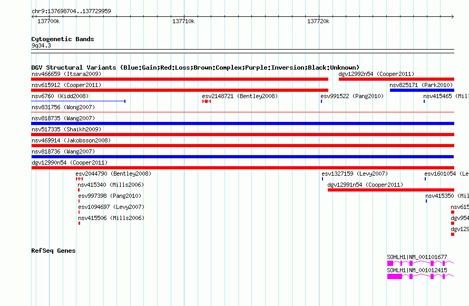Click the dgv12990n54 (Cooper2011) red bar
The height and width of the screenshot is (306, 469).
pyautogui.click(x=243, y=168)
